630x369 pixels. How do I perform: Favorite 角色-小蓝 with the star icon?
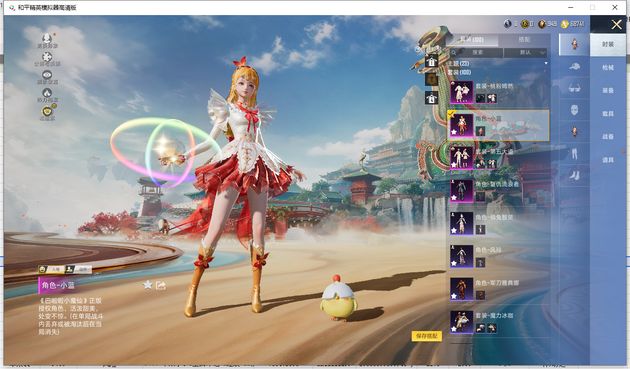[148, 285]
